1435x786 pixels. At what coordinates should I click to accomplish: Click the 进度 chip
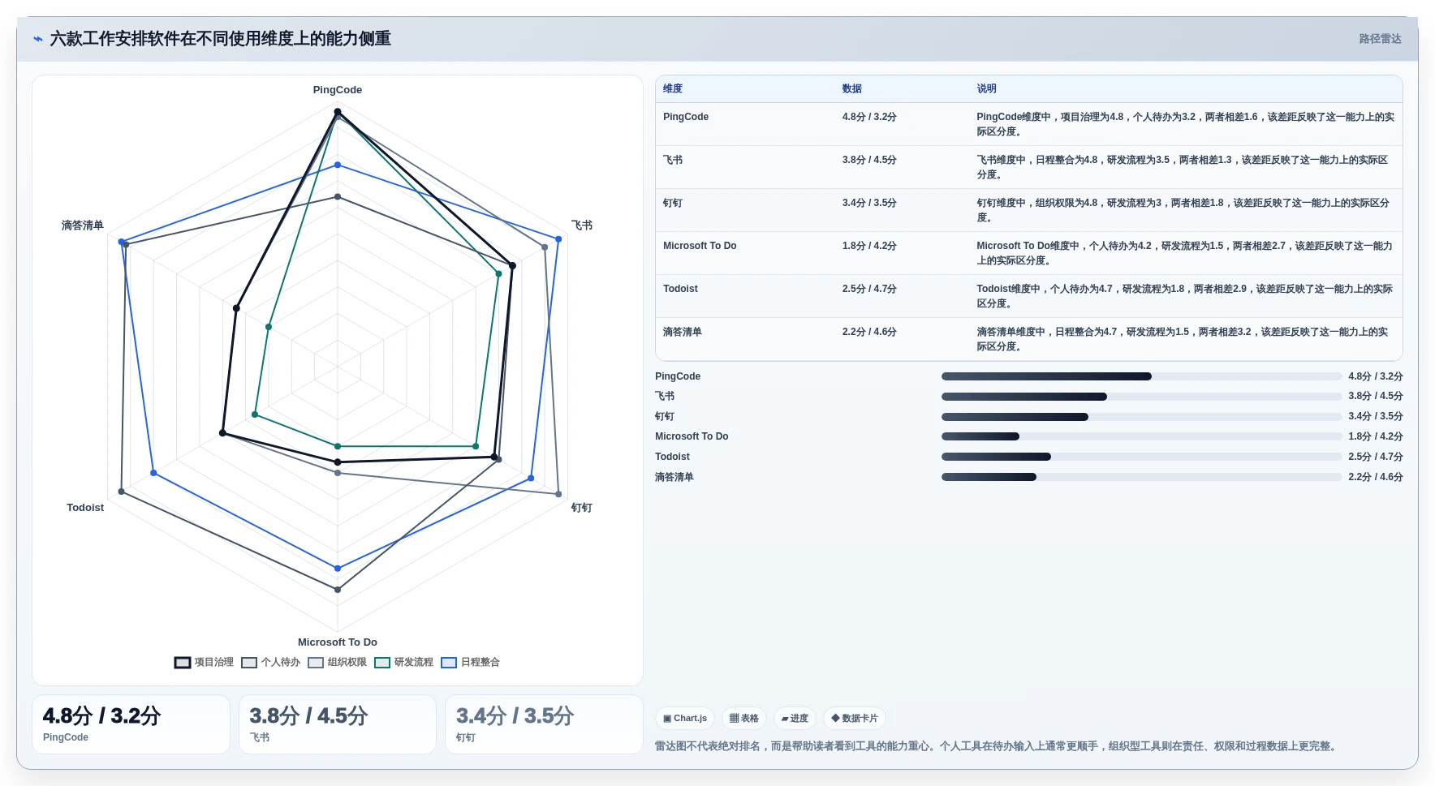(x=795, y=719)
